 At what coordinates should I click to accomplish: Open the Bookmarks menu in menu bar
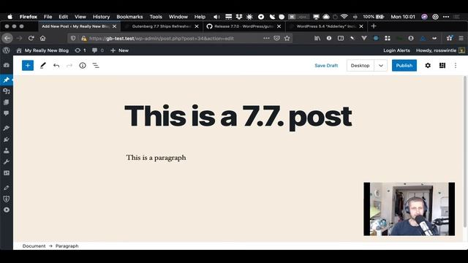(129, 17)
